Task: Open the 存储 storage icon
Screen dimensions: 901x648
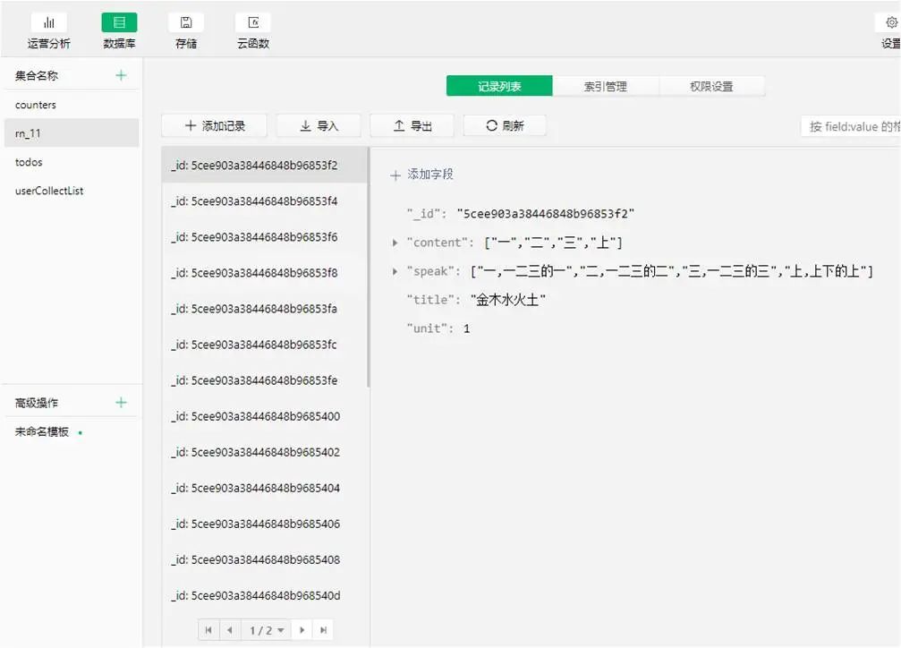Action: coord(186,23)
